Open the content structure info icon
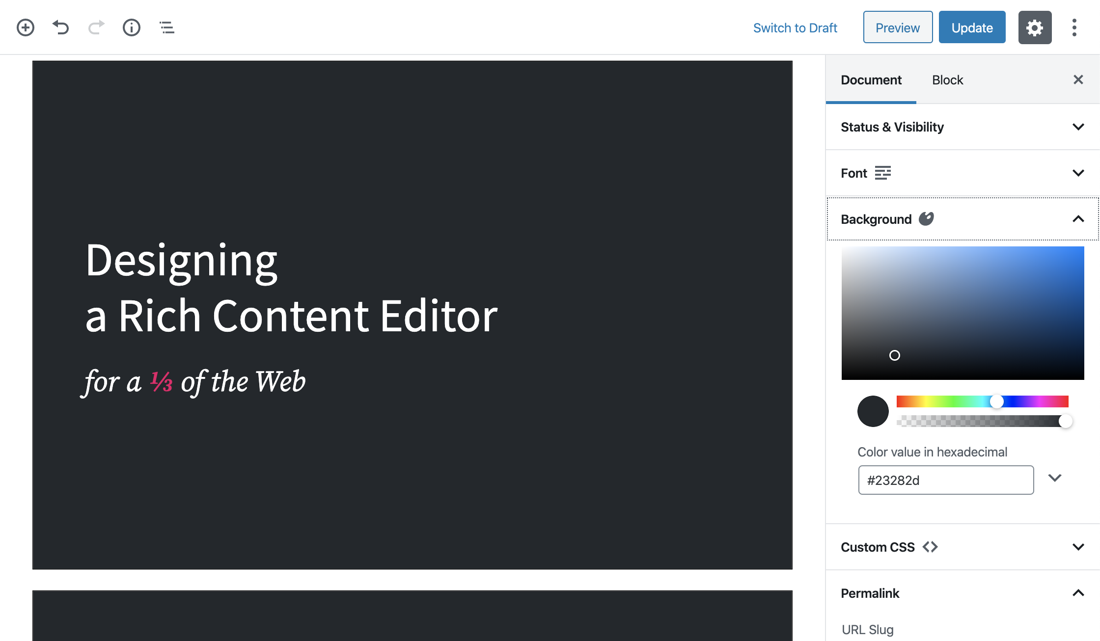The height and width of the screenshot is (641, 1100). 132,27
